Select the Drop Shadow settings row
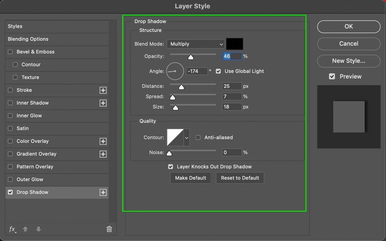Viewport: 386px width, 241px height. pos(57,192)
